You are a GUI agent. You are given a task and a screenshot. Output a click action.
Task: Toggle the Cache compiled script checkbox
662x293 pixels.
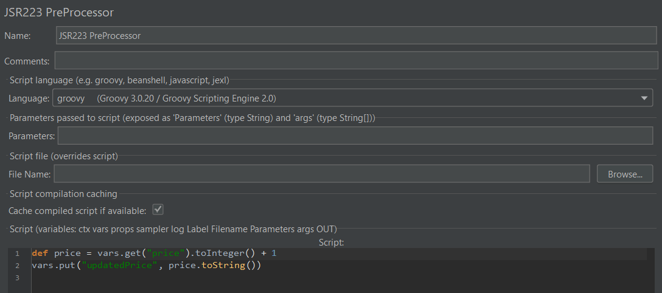[x=158, y=209]
